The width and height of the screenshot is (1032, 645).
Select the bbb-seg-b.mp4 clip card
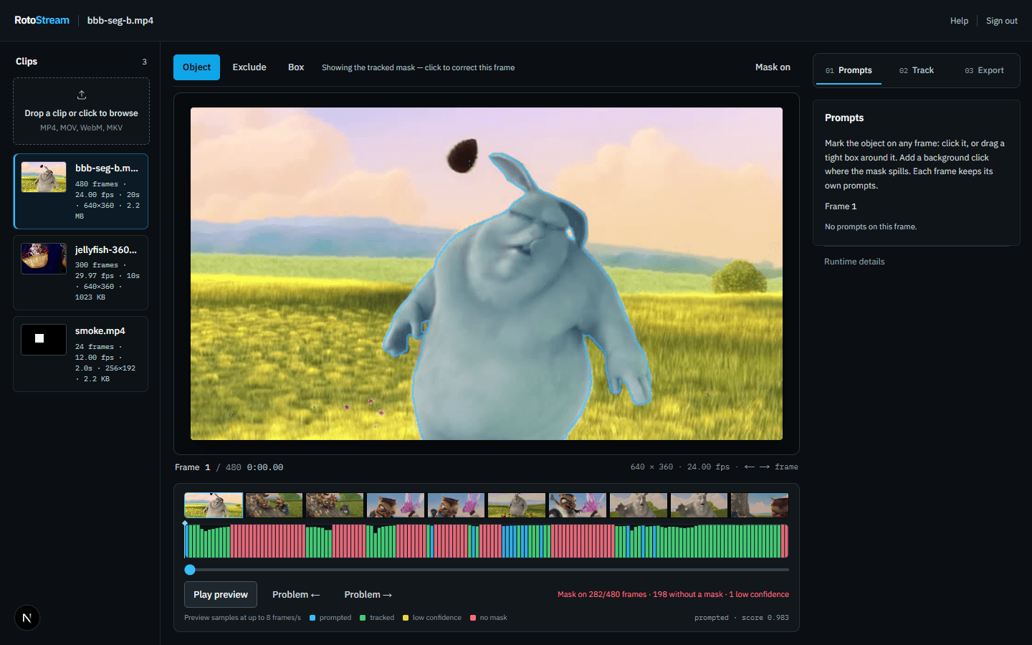coord(81,191)
